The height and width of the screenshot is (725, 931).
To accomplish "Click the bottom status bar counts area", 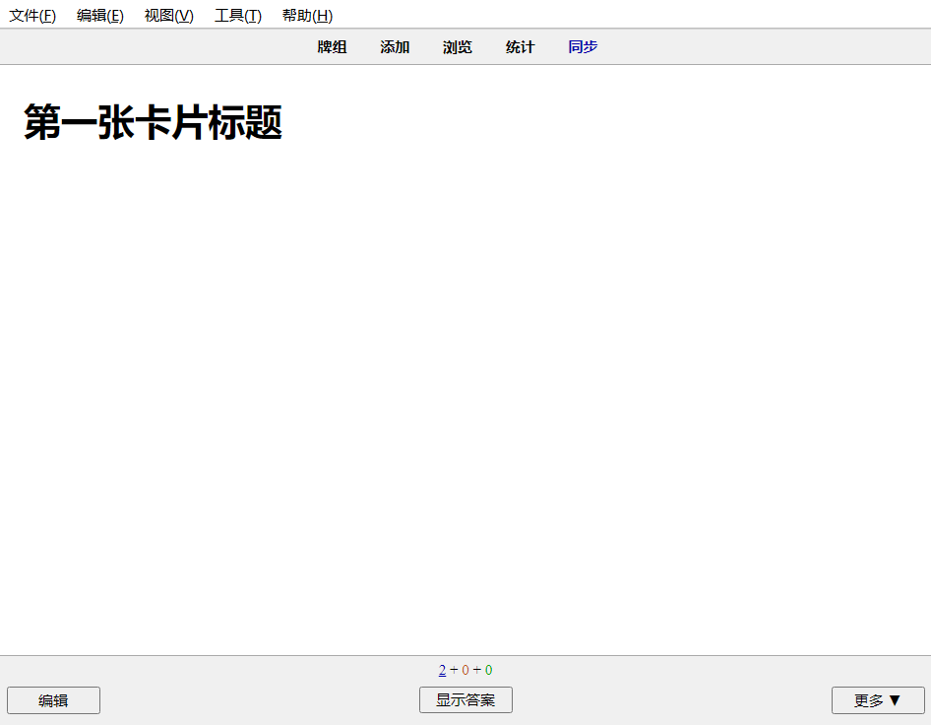I will click(465, 669).
